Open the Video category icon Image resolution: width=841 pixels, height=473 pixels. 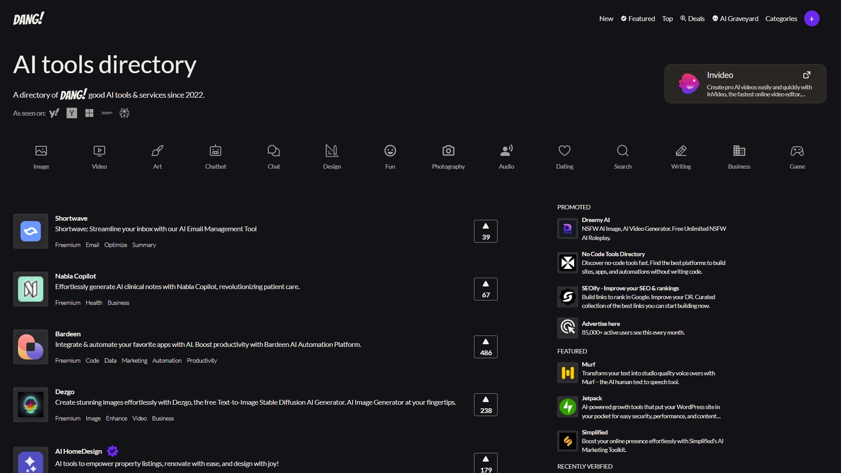click(x=99, y=151)
